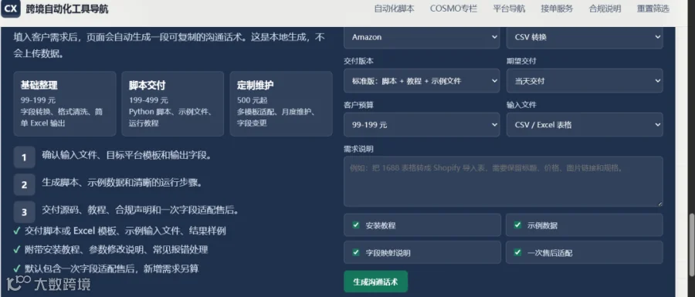Viewport: 695px width, 297px height.
Task: Open the 交付版本 标准版 dropdown
Action: coord(422,81)
